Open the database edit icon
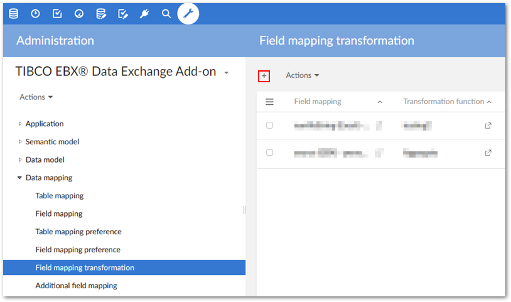This screenshot has height=302, width=511. pyautogui.click(x=101, y=13)
